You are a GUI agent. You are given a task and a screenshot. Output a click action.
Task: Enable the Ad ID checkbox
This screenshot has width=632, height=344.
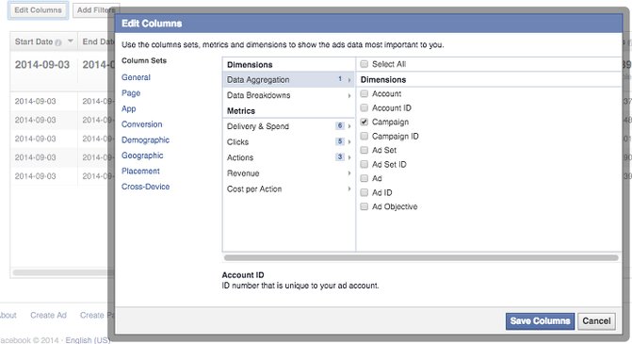[365, 192]
